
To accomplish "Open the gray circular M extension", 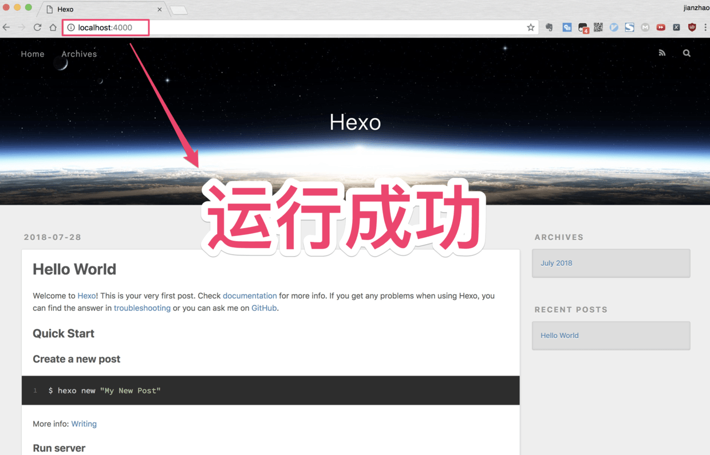I will coord(645,27).
